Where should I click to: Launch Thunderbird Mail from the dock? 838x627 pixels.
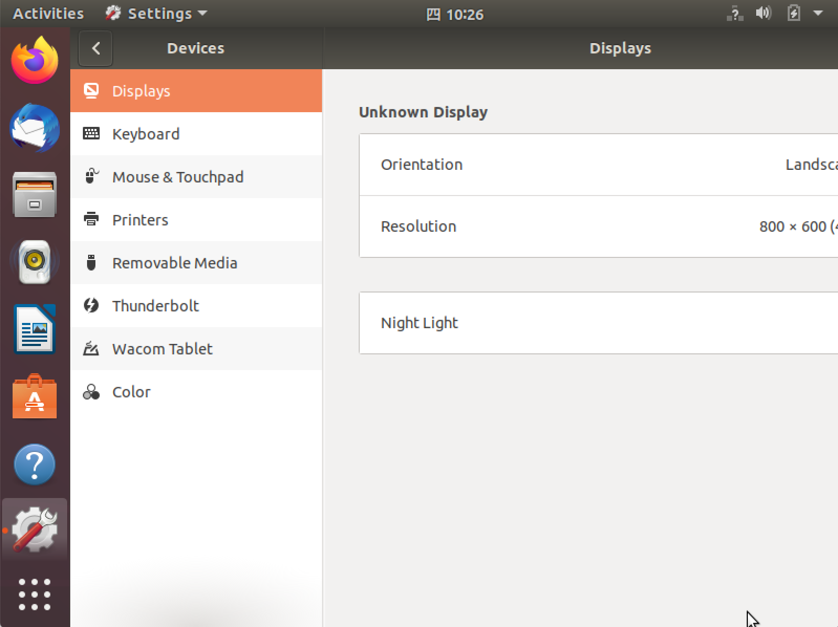click(x=35, y=128)
